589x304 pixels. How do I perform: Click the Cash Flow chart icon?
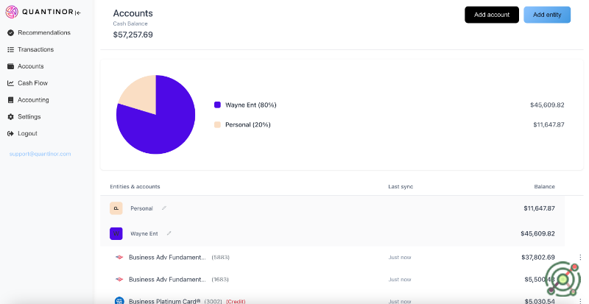(10, 83)
